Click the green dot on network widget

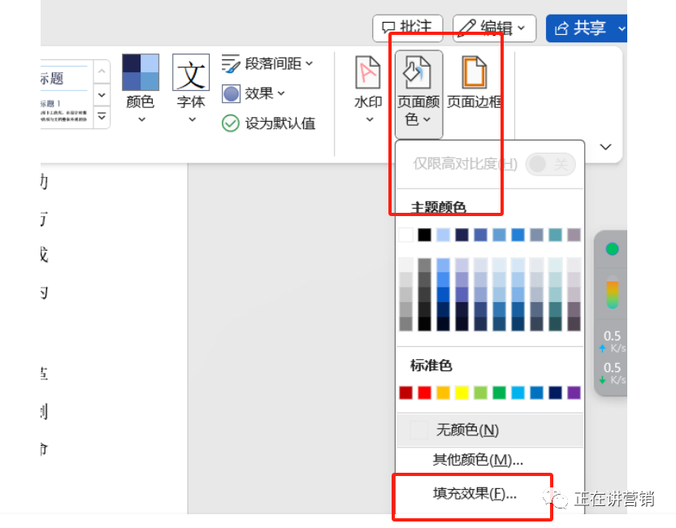point(612,249)
